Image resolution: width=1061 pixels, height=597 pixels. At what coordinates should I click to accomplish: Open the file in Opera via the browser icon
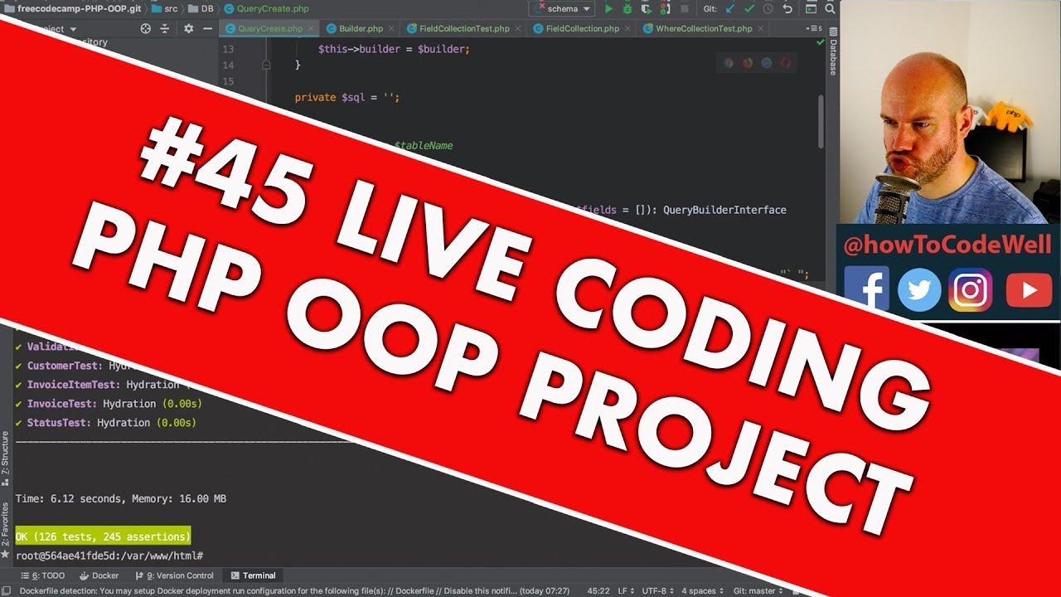pyautogui.click(x=785, y=62)
